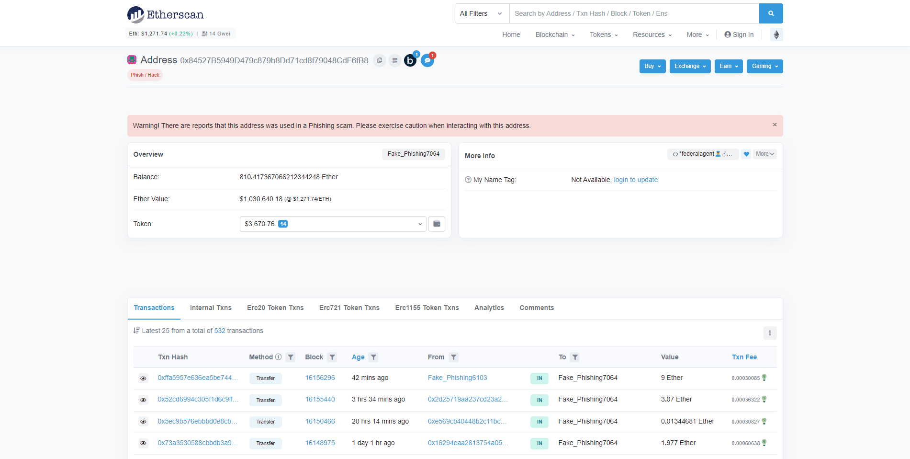Click the login to update link
910x459 pixels.
tap(636, 180)
